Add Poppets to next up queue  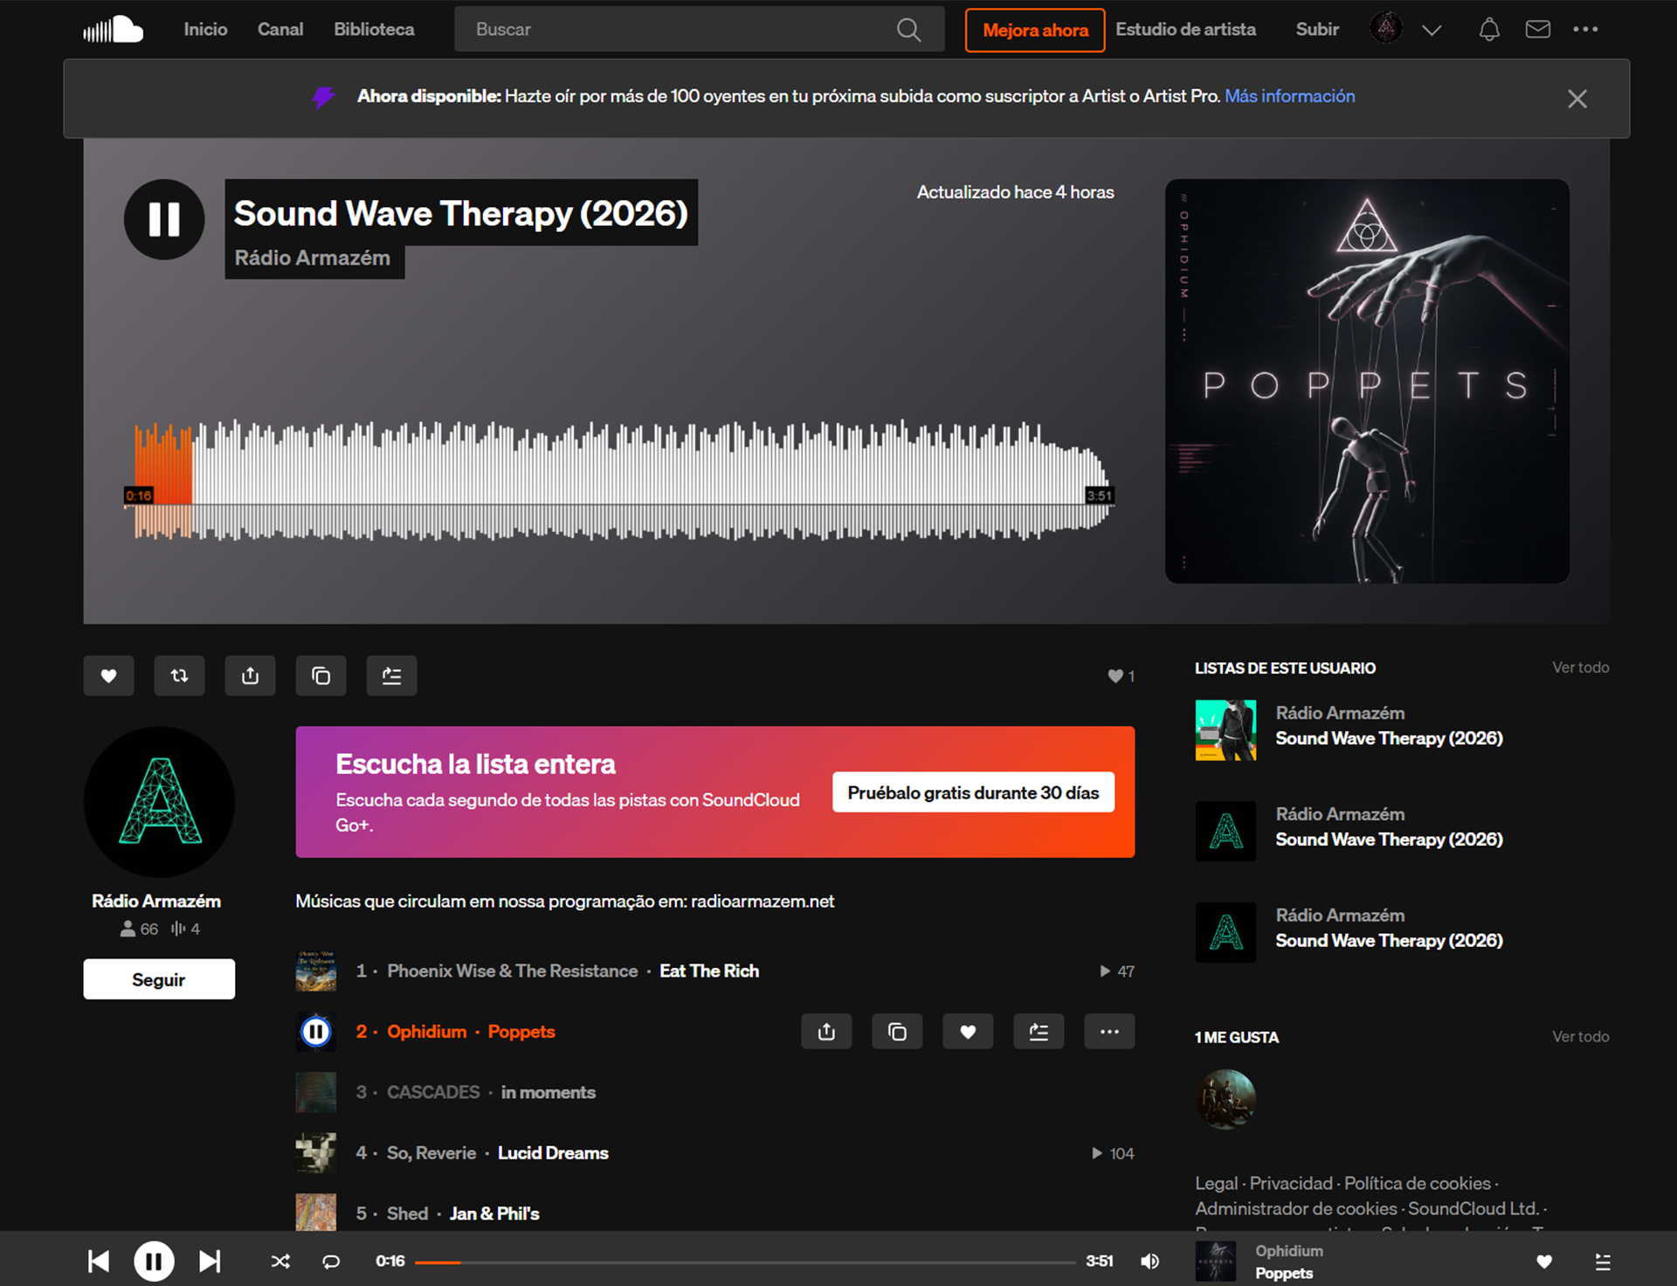(1039, 1032)
